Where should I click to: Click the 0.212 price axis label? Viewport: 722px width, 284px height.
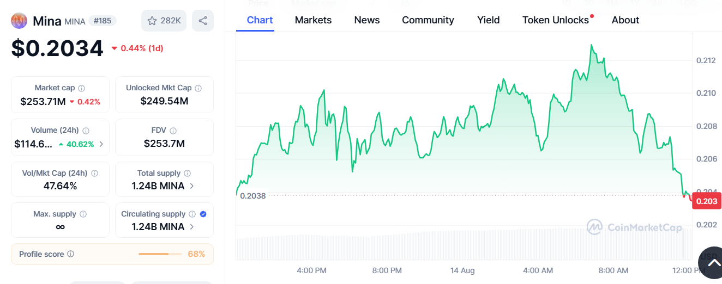[x=706, y=60]
